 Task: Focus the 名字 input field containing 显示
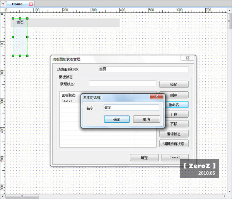[x=131, y=107]
